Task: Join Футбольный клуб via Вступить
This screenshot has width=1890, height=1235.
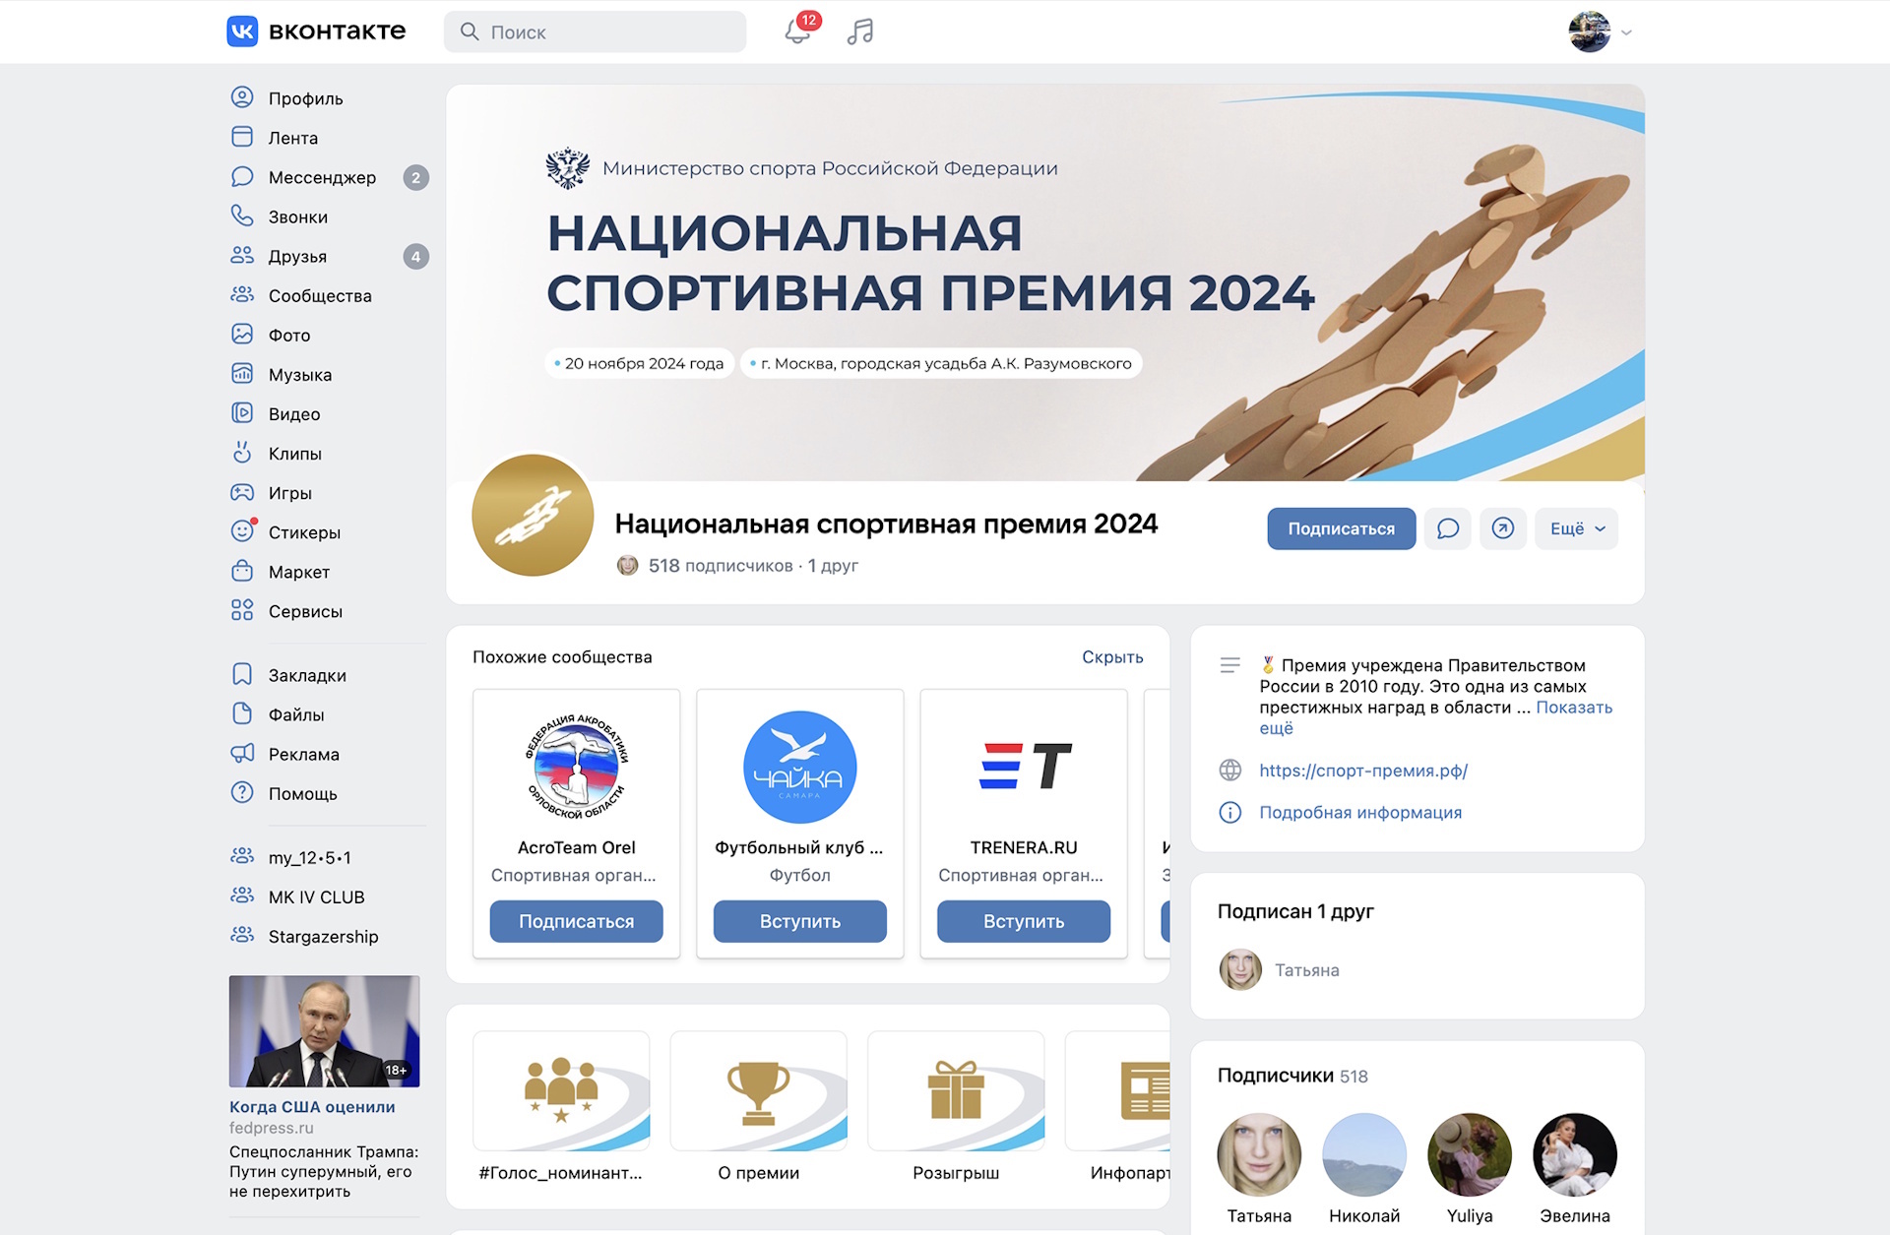Action: pos(800,921)
